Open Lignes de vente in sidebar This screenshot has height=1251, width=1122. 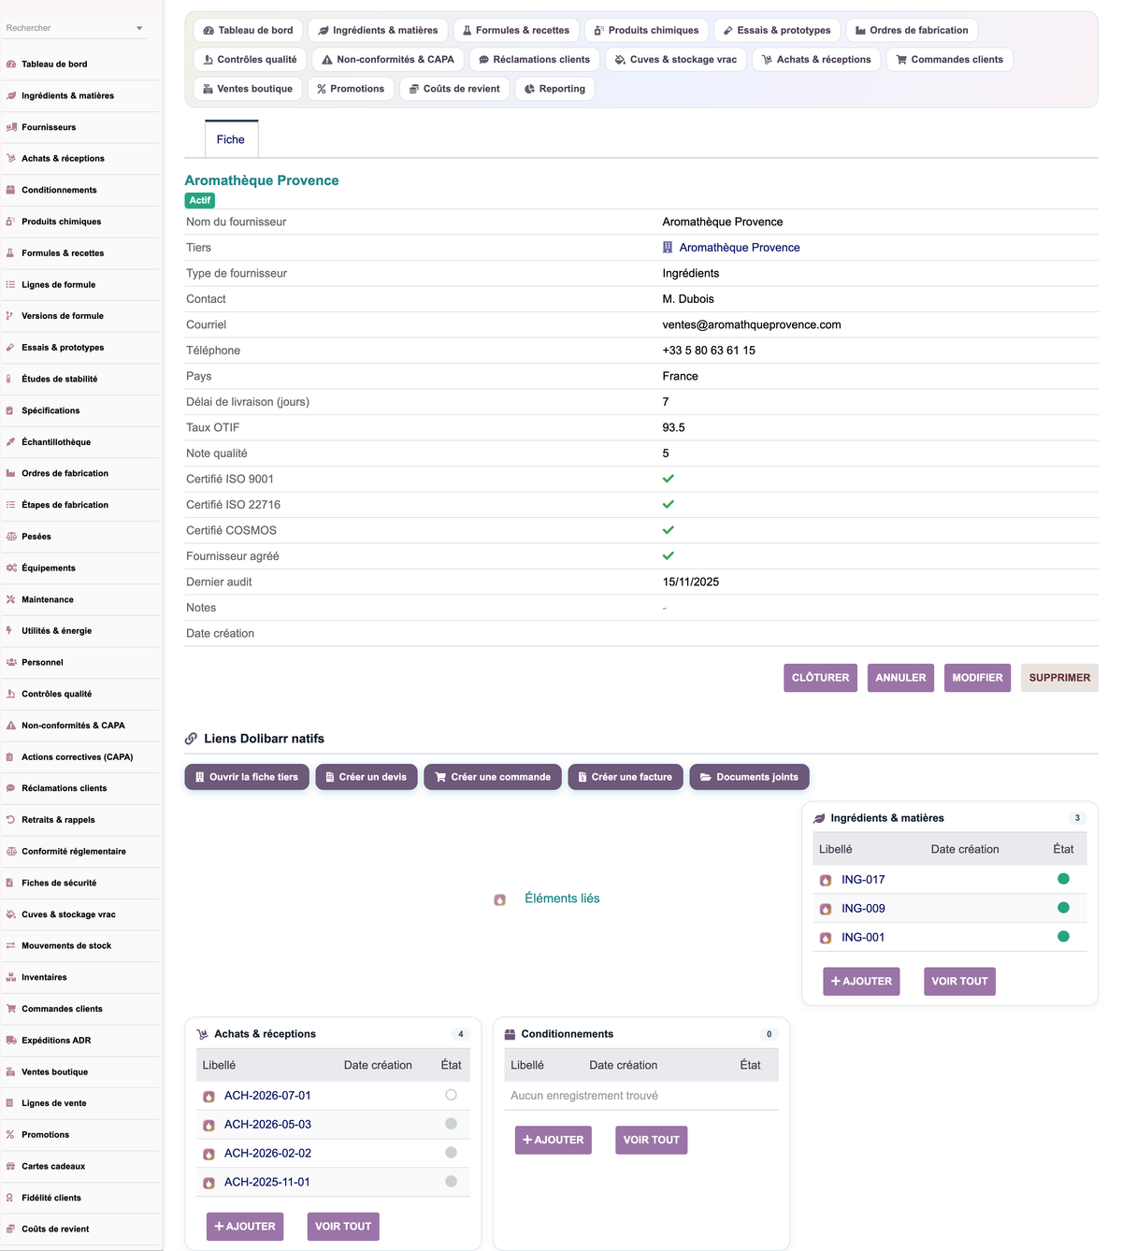[x=54, y=1103]
